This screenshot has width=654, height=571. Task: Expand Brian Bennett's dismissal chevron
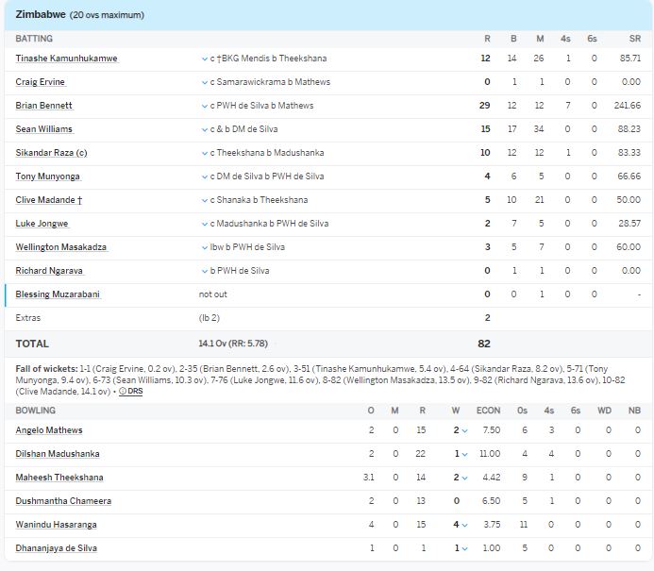205,106
